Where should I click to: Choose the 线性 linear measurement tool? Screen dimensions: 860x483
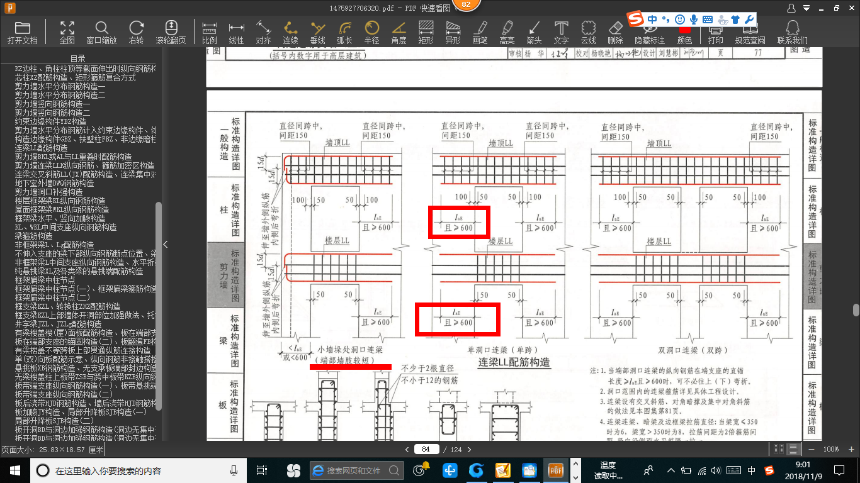[236, 32]
